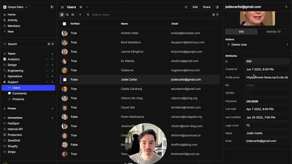Add item to Analytics with plus icon

pyautogui.click(x=52, y=59)
